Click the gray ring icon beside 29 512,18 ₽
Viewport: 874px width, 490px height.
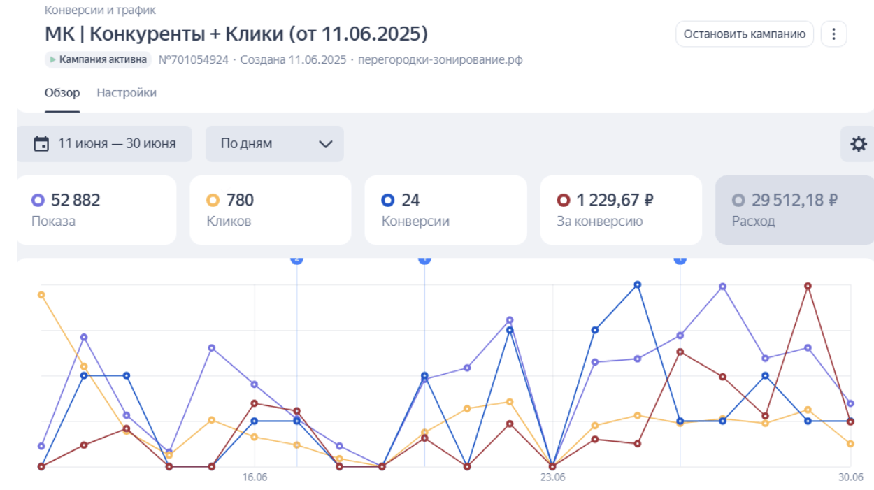pos(738,201)
